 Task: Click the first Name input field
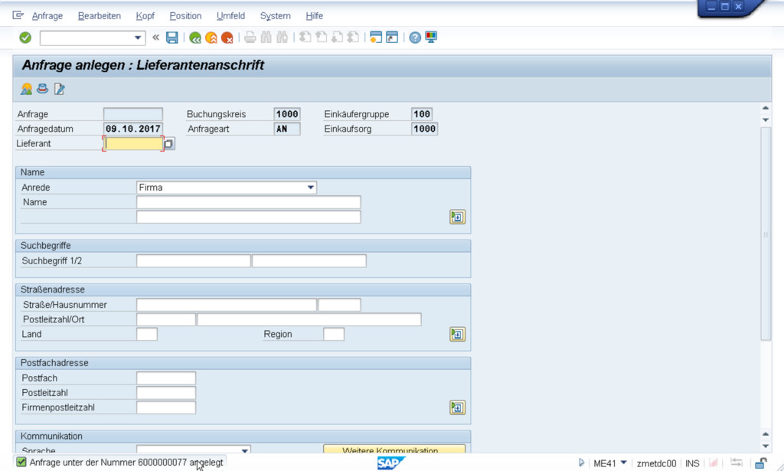click(x=249, y=202)
